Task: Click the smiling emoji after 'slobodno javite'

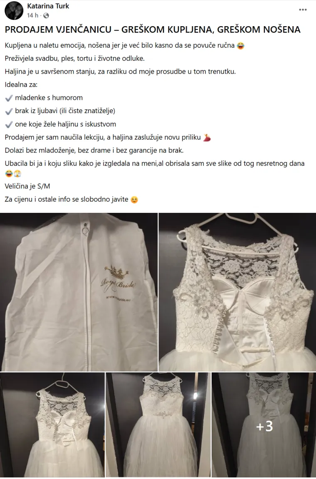Action: point(134,200)
